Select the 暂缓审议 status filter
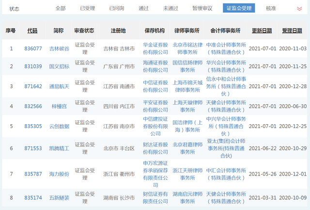The width and height of the screenshot is (310, 210). click(202, 8)
